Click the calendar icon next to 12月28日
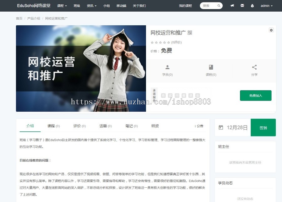The height and width of the screenshot is (202, 282). (221, 127)
